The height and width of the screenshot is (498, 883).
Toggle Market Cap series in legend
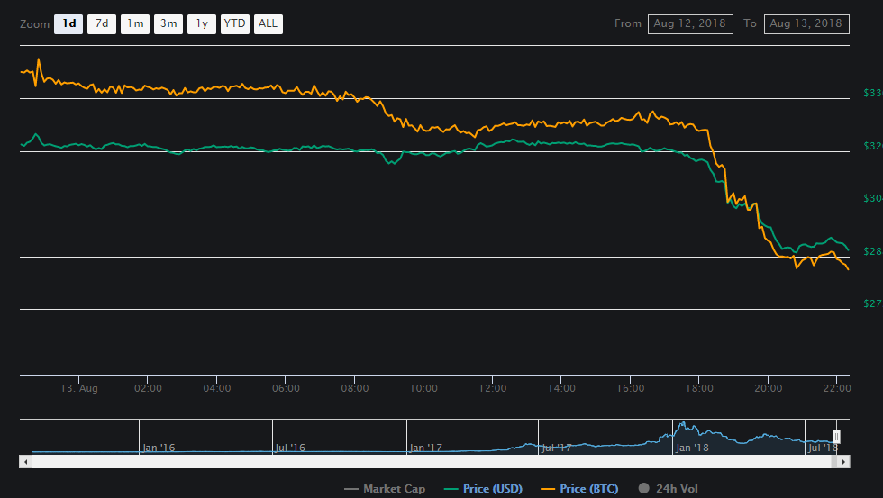click(x=394, y=489)
